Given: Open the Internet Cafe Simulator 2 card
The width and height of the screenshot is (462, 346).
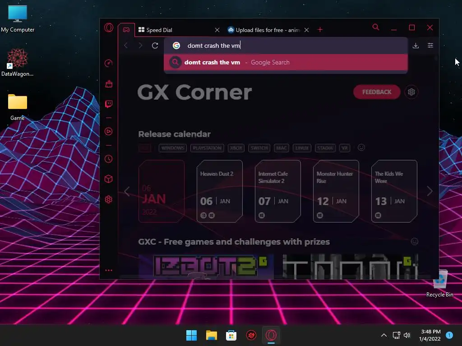Looking at the screenshot, I should click(x=278, y=191).
